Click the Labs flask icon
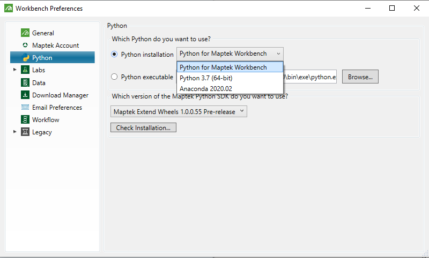Viewport: 429px width, 258px height. click(25, 70)
